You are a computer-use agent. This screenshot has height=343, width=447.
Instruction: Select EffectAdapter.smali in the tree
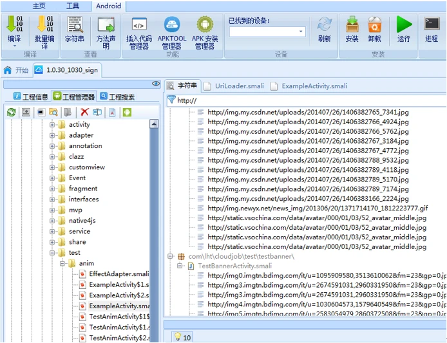[x=119, y=274]
